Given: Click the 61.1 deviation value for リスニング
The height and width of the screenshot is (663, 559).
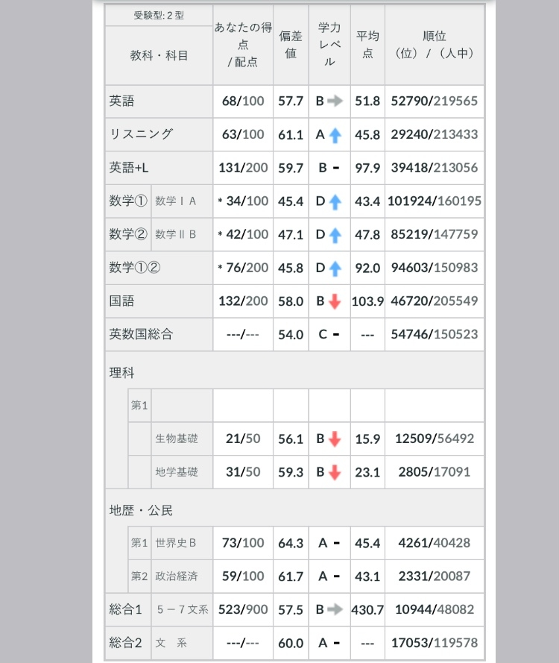Looking at the screenshot, I should point(291,135).
